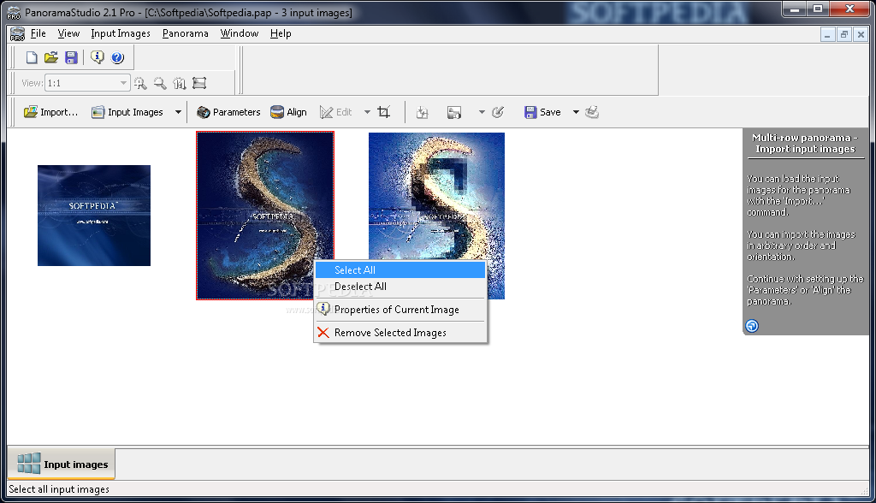Click the Align toolbar button
This screenshot has height=503, width=876.
(x=288, y=112)
